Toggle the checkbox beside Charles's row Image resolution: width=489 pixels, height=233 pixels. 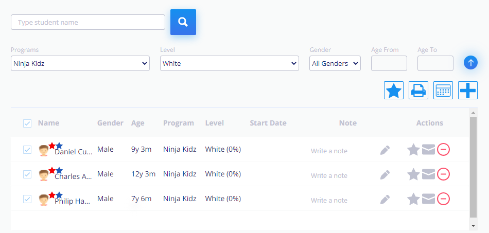27,174
